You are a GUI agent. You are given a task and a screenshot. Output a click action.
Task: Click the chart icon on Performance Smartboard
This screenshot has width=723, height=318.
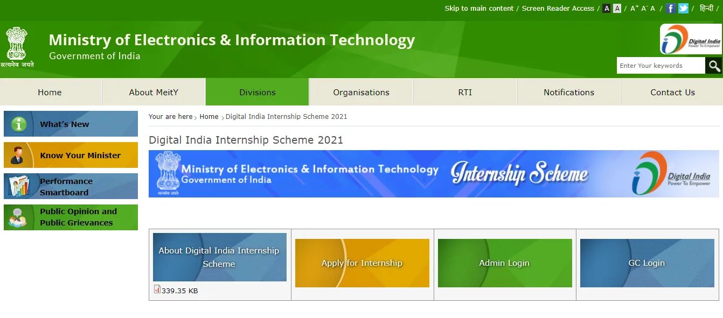tap(19, 186)
